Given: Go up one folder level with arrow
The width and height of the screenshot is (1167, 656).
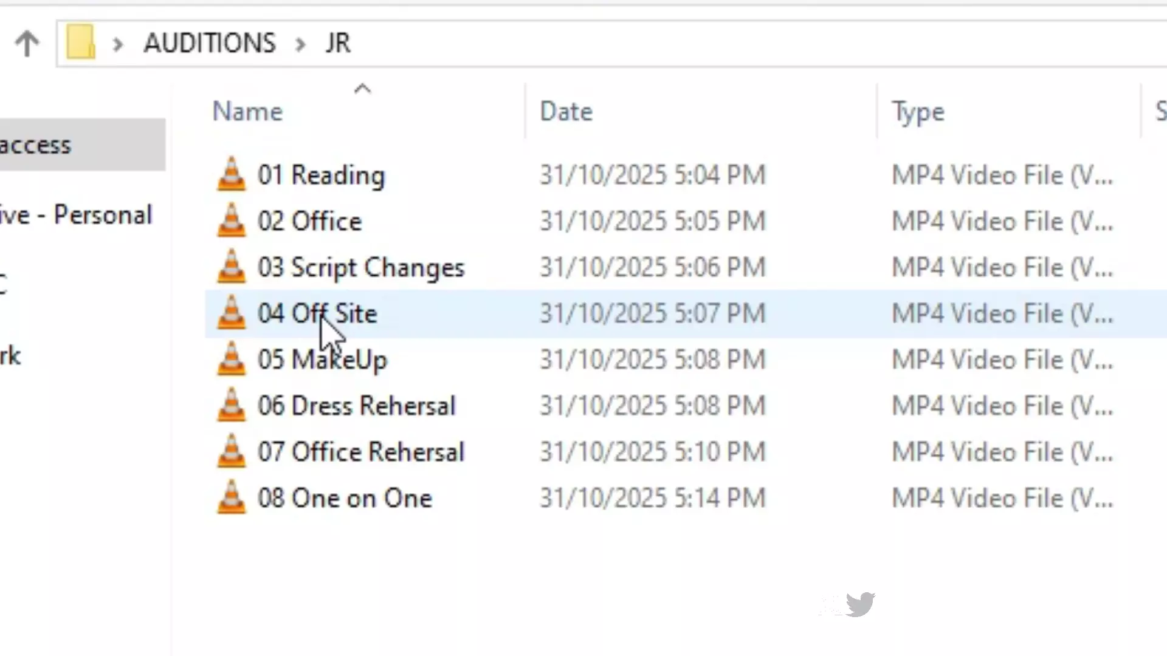Looking at the screenshot, I should pyautogui.click(x=27, y=44).
